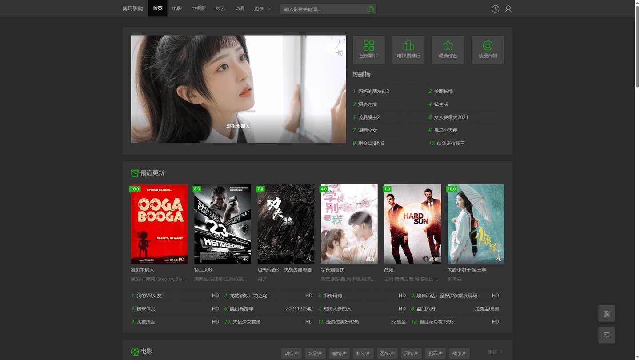Open 私生活 in hot list
Screen dimensions: 640x360
point(441,104)
